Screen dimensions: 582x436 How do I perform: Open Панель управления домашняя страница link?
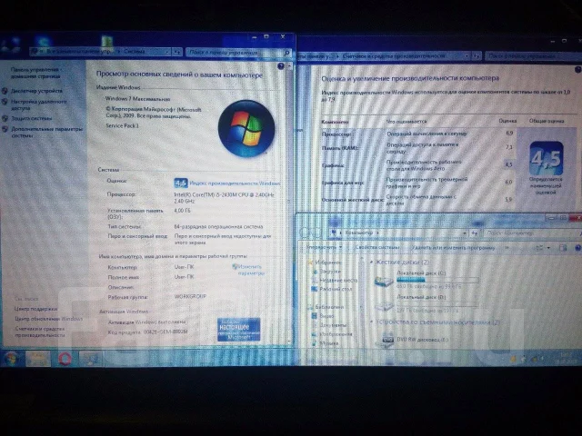tap(35, 73)
